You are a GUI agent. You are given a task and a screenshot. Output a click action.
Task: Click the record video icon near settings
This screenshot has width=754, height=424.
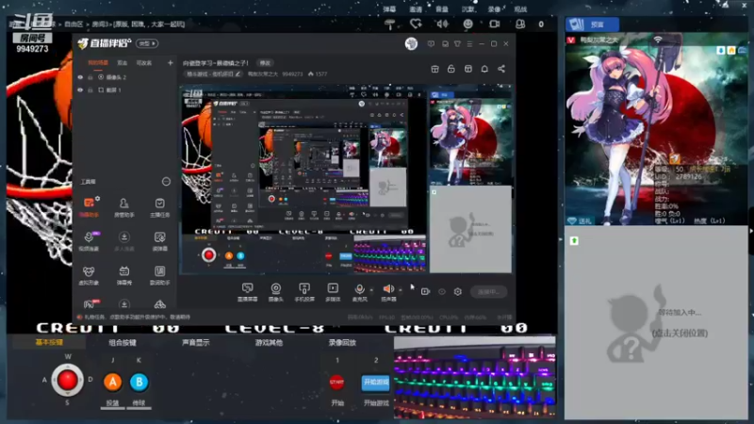click(425, 291)
